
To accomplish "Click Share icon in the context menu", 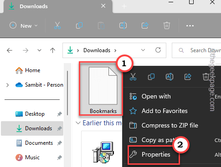I will click(x=188, y=77).
